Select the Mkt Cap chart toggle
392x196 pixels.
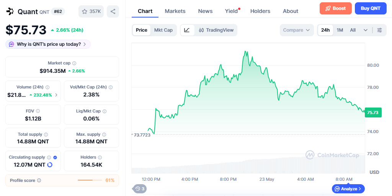click(163, 30)
